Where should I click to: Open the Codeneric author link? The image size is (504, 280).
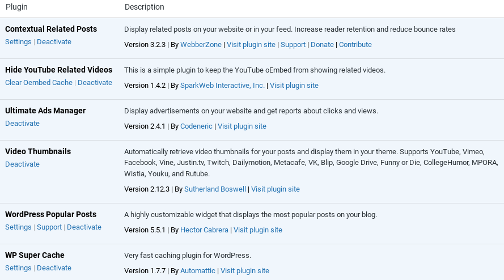tap(196, 126)
